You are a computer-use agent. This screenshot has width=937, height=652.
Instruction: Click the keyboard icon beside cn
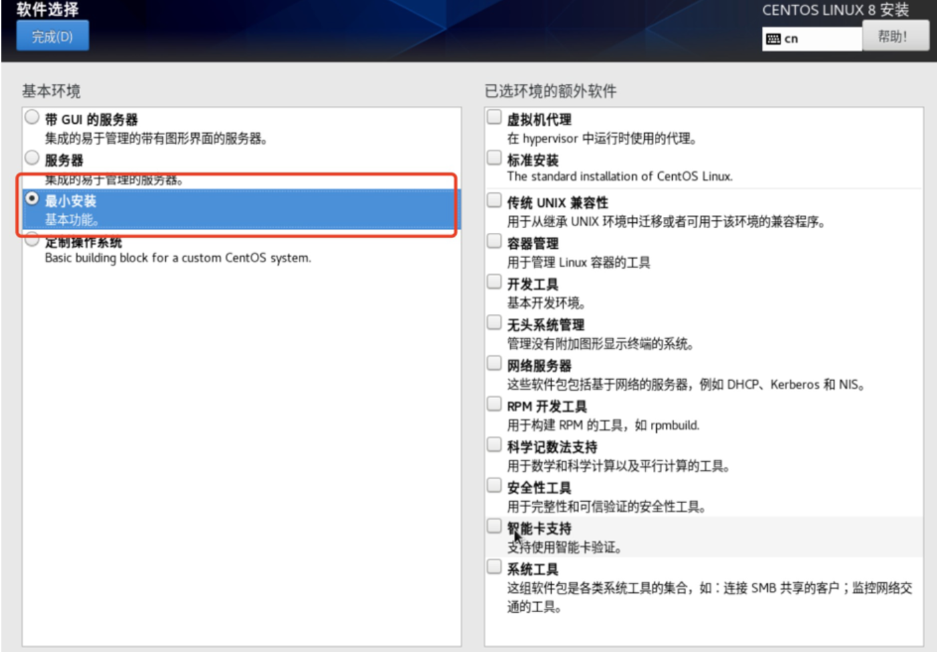(x=773, y=39)
